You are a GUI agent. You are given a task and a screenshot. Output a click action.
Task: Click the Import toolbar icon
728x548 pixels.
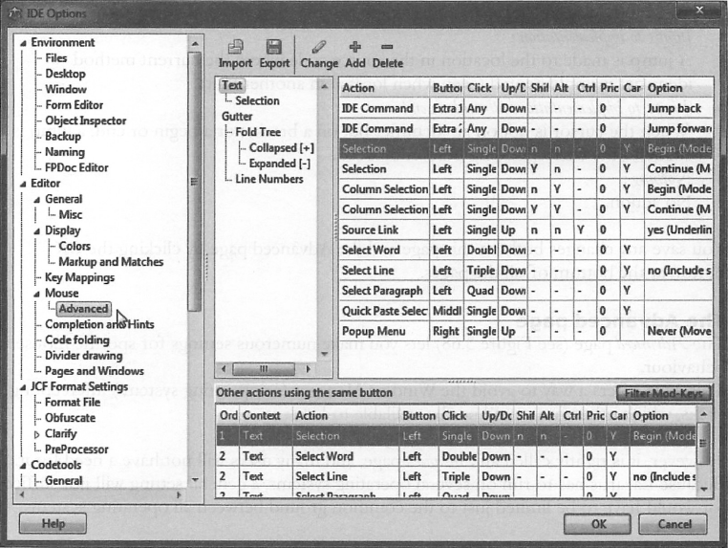[235, 48]
